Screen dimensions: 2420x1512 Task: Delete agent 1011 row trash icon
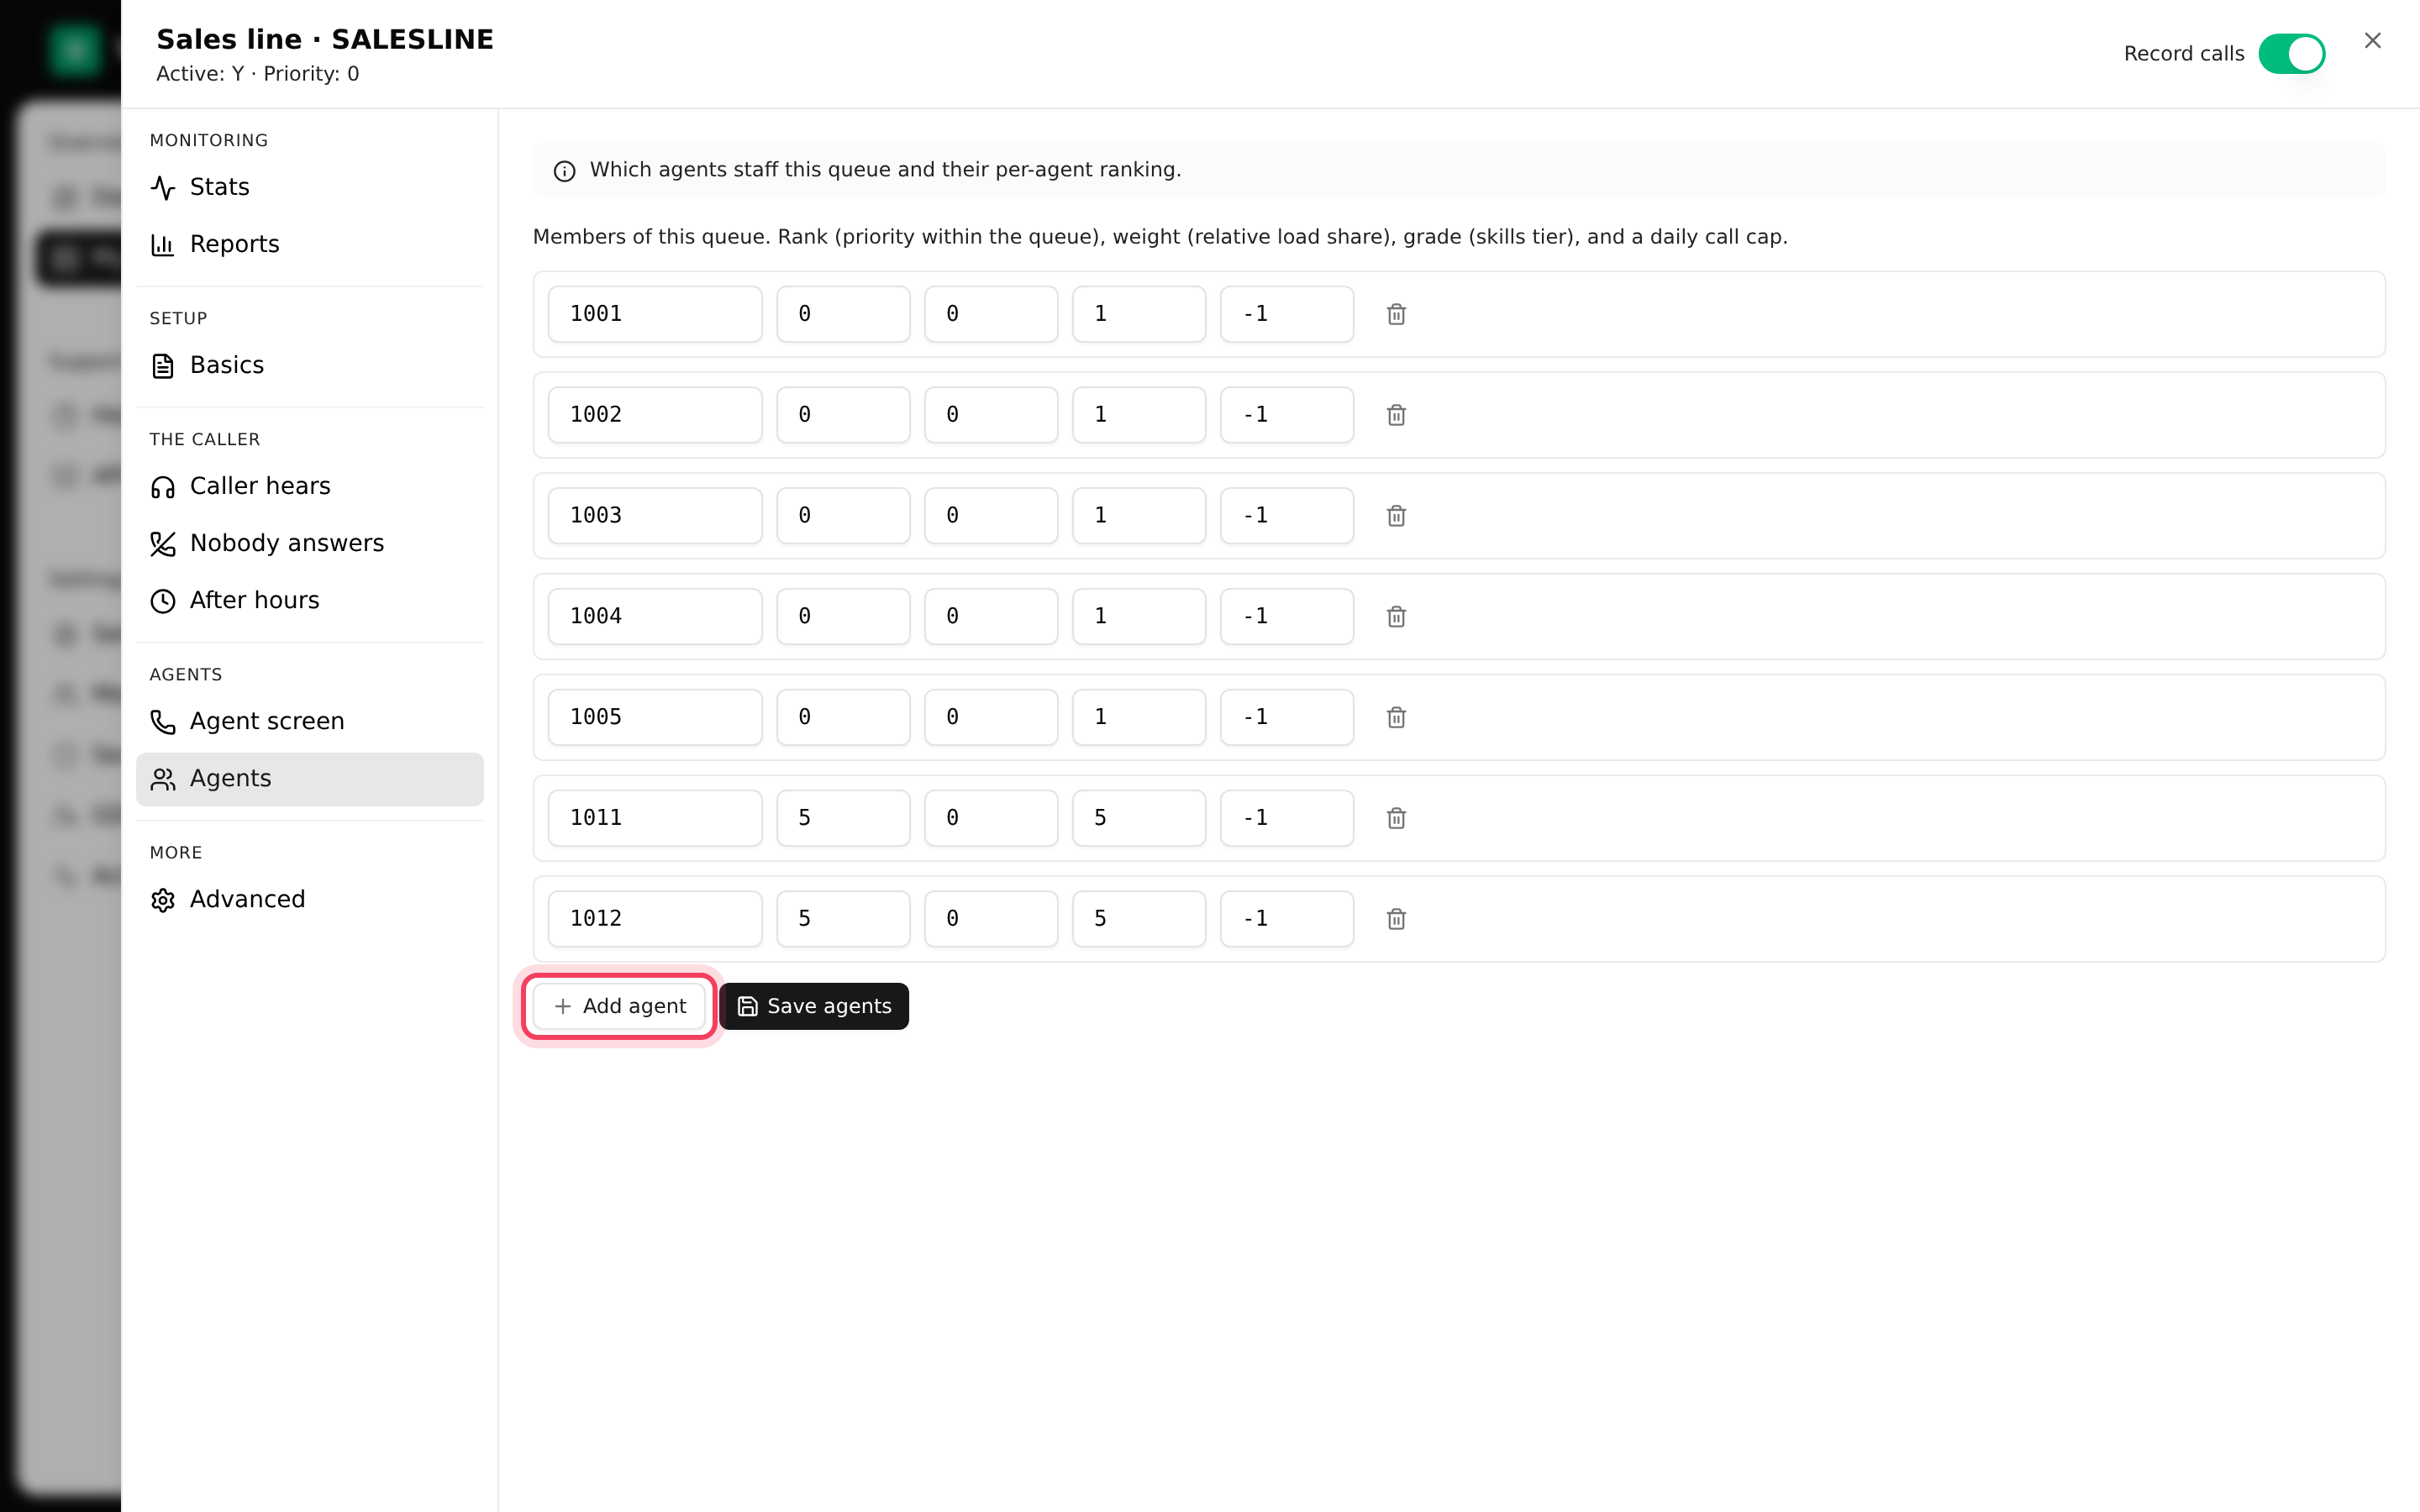[1396, 818]
